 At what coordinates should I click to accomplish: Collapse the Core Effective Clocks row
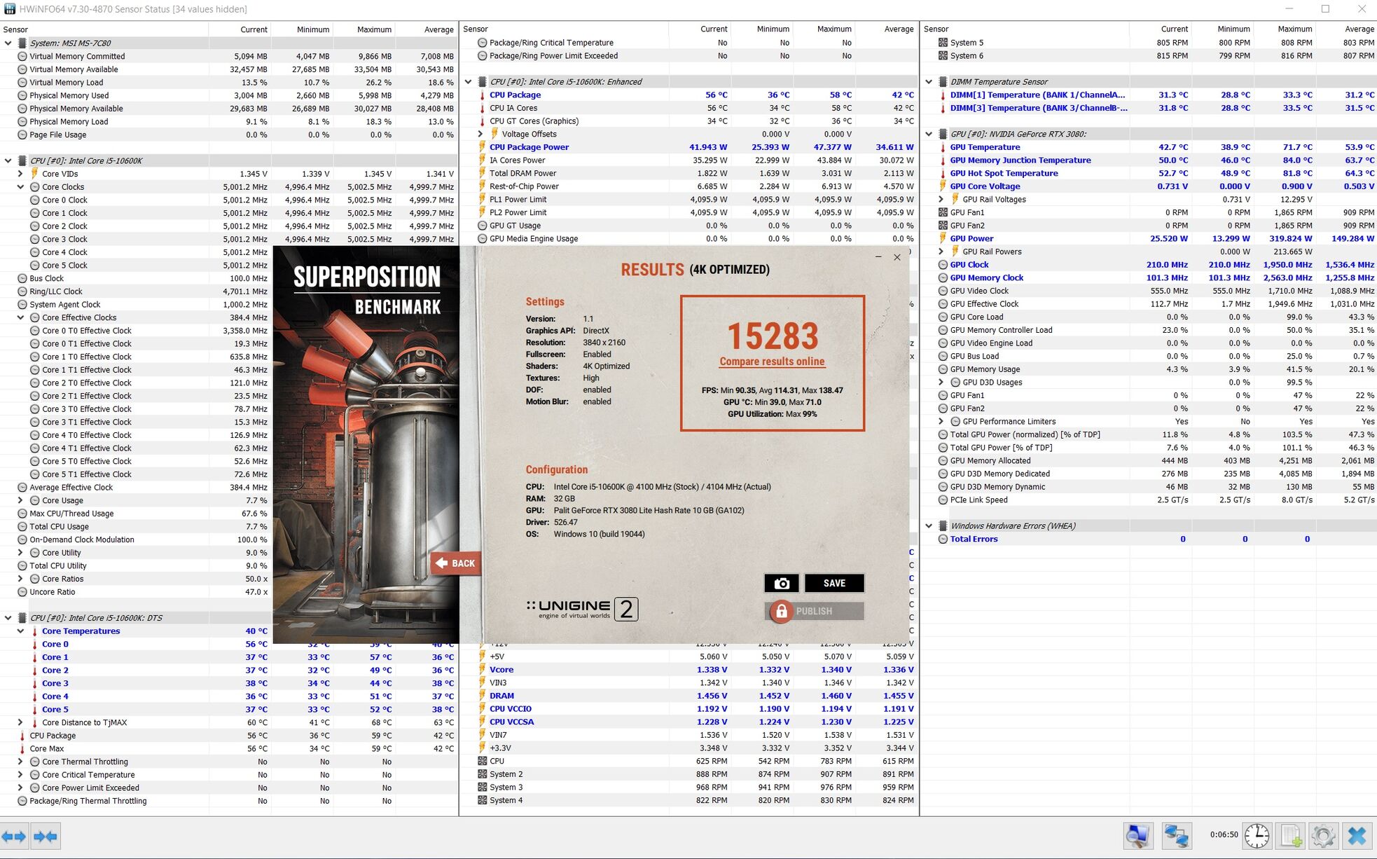[20, 317]
